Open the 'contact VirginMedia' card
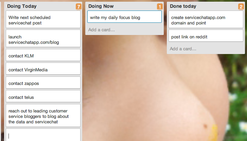Viewport: 247px width, 141px height. 43,69
